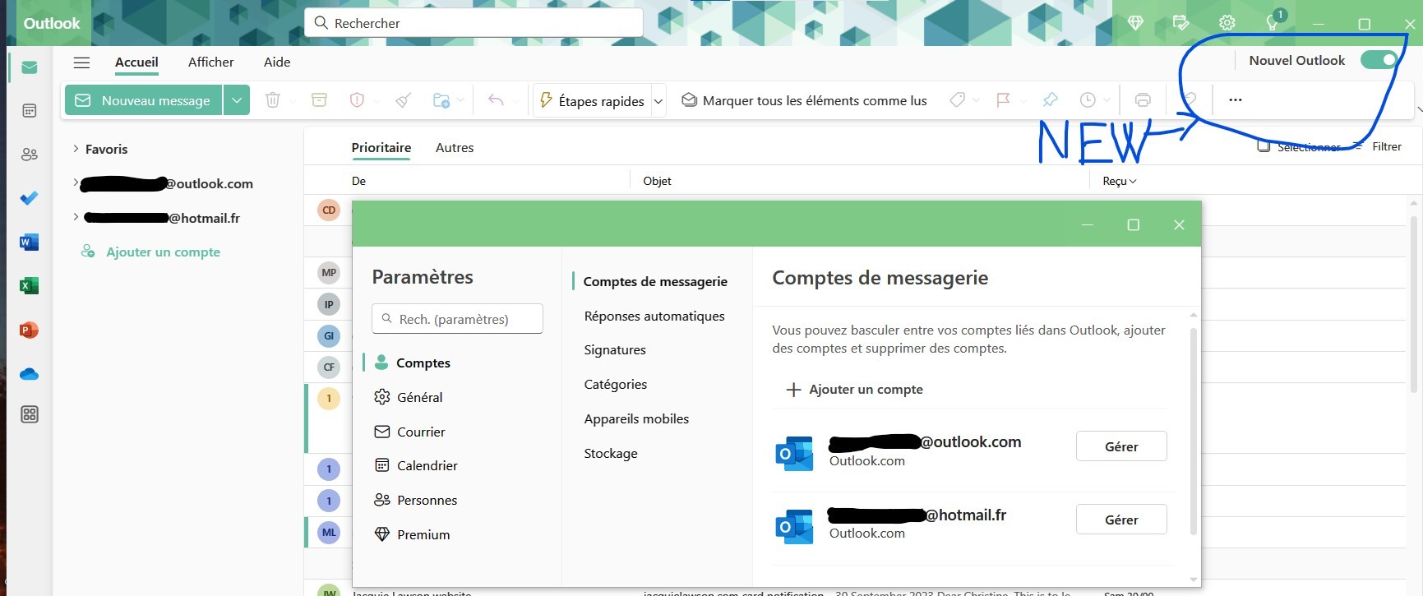
Task: Expand the Étapes rapides dropdown
Action: click(x=658, y=101)
